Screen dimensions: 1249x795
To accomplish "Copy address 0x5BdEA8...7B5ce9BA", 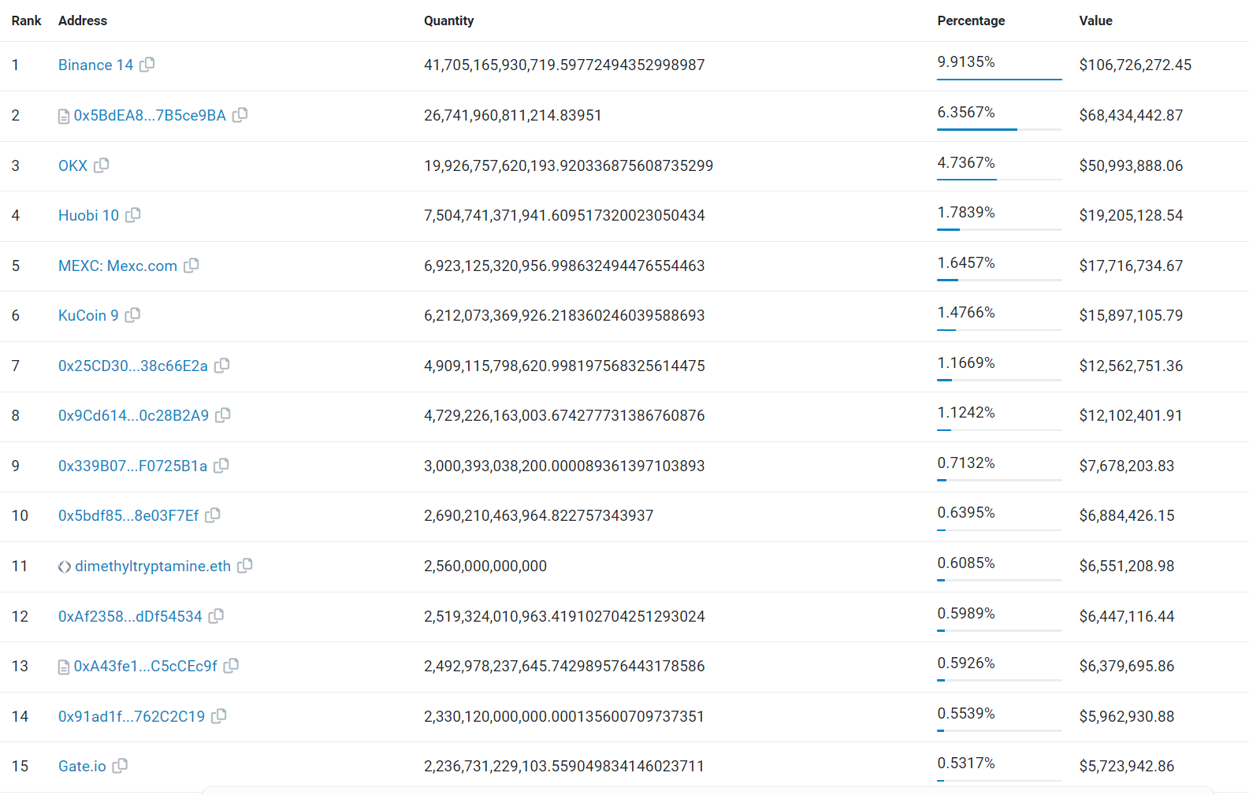I will pyautogui.click(x=240, y=115).
